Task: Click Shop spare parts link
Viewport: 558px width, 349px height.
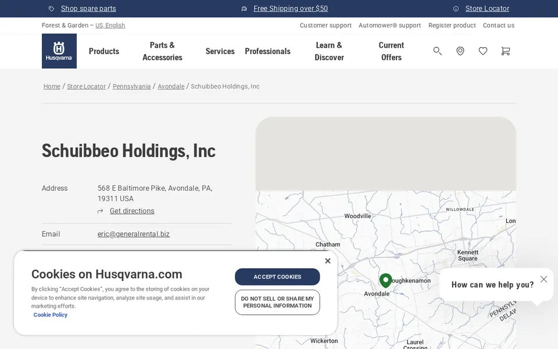Action: point(88,9)
